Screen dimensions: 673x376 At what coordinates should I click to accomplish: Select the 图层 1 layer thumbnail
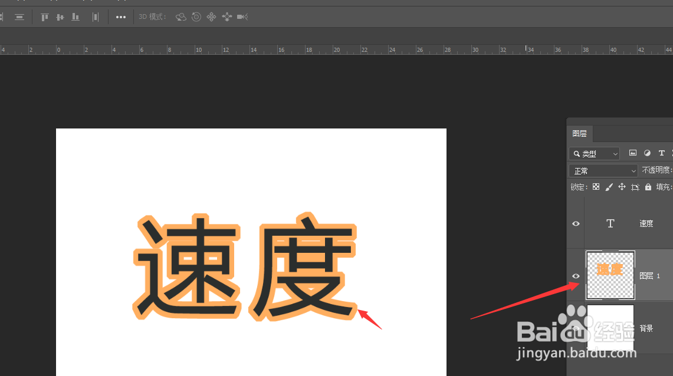tap(610, 275)
